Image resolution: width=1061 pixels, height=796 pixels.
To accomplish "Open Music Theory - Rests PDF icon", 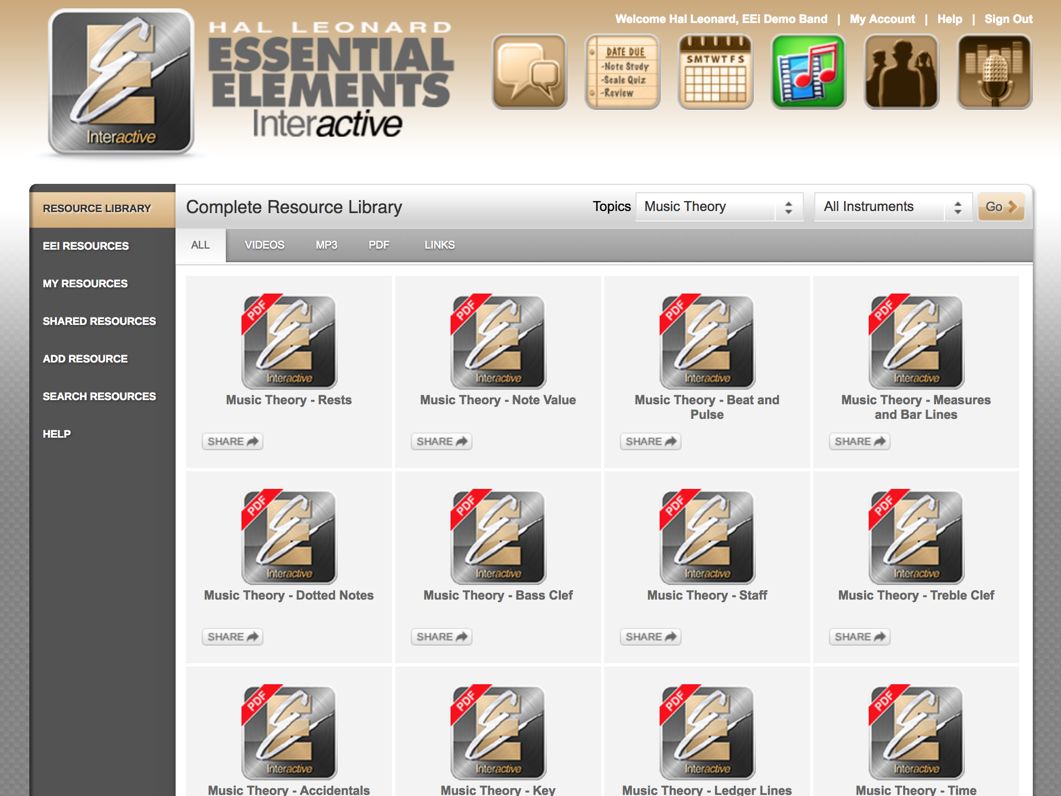I will [289, 342].
